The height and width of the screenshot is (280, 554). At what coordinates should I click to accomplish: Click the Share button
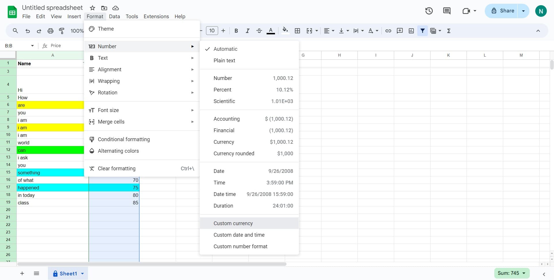pyautogui.click(x=505, y=11)
